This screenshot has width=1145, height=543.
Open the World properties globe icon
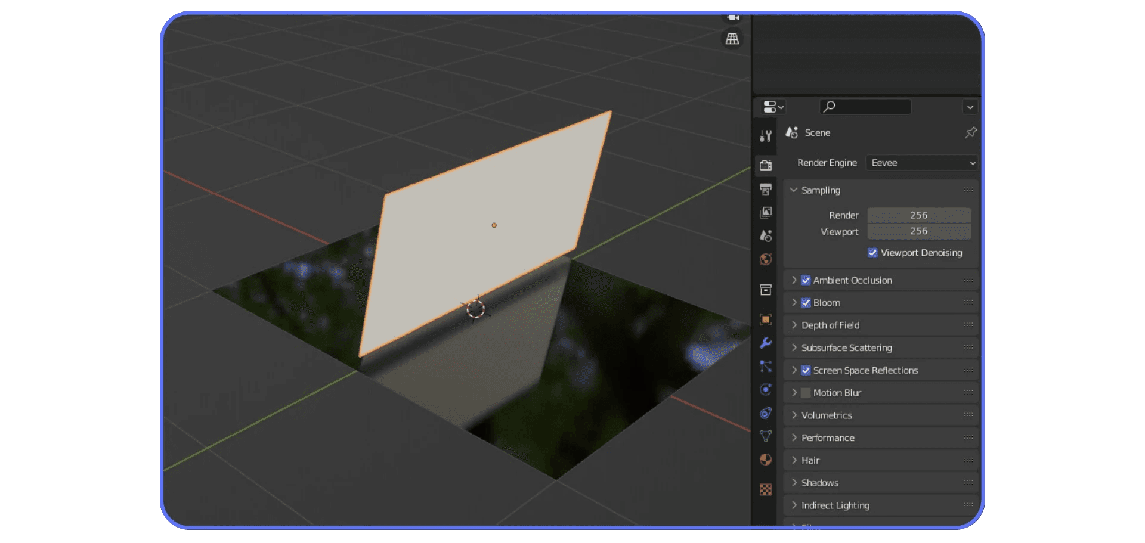[766, 259]
